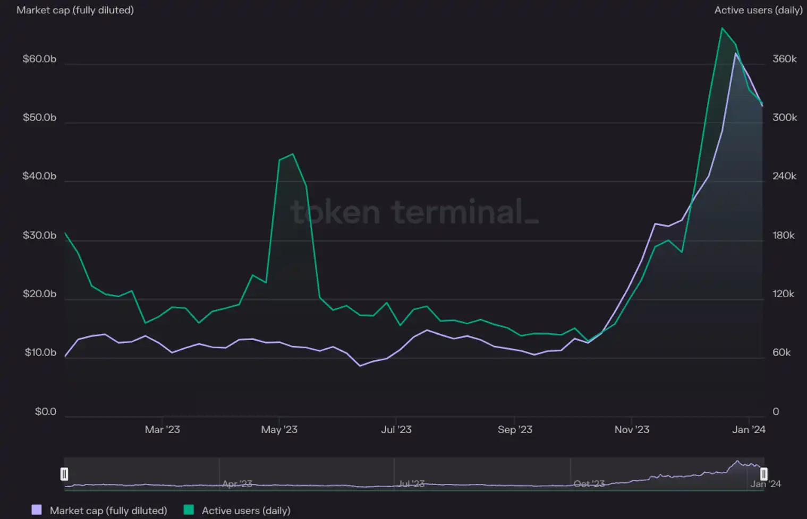
Task: Click the Jul '23 label in range navigator
Action: (412, 484)
